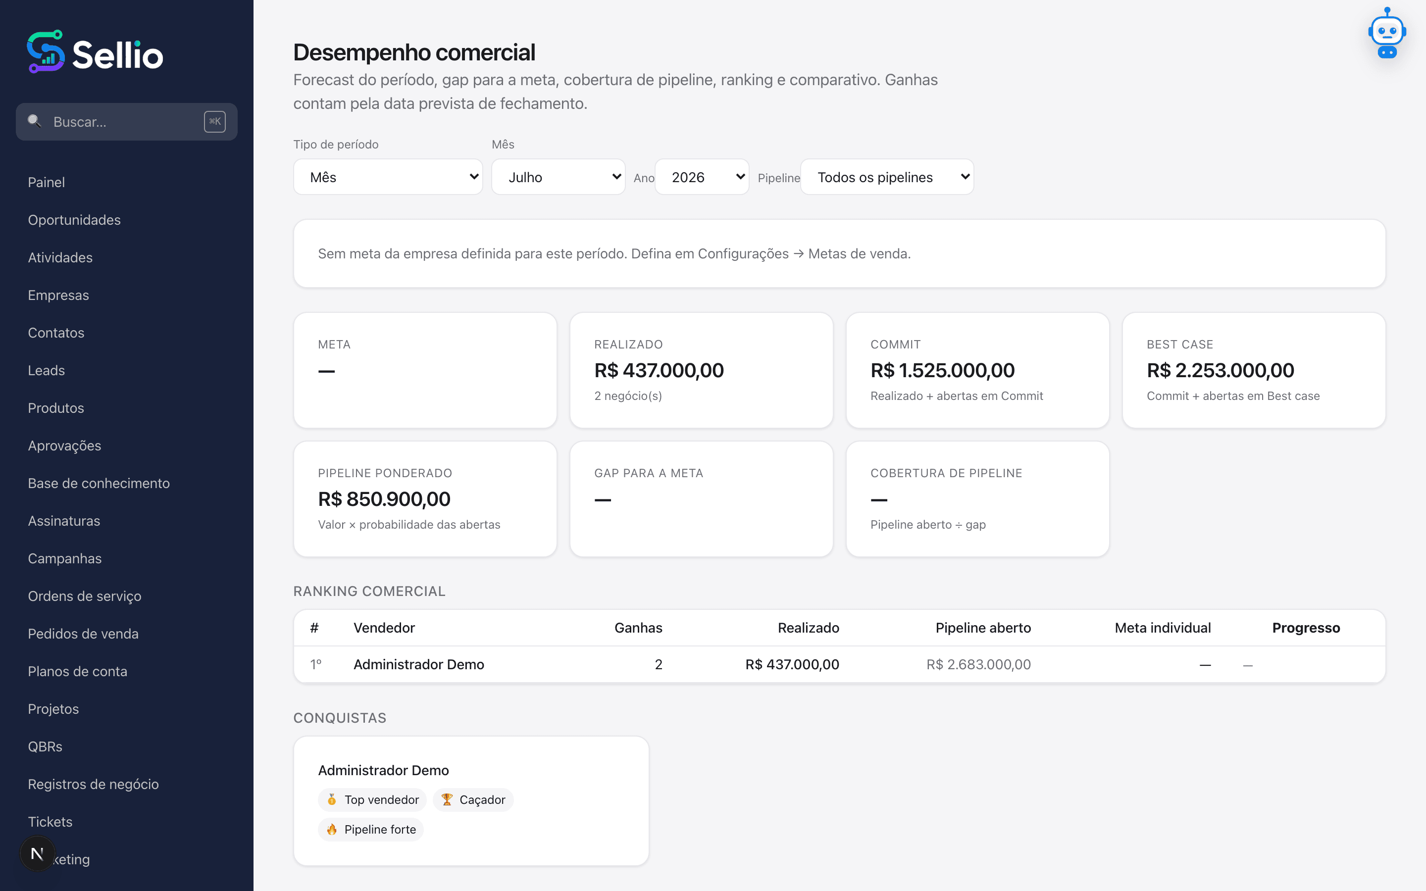Click the Realizado card value R$ 437.000,00
Screen dimensions: 1426x891
point(659,370)
